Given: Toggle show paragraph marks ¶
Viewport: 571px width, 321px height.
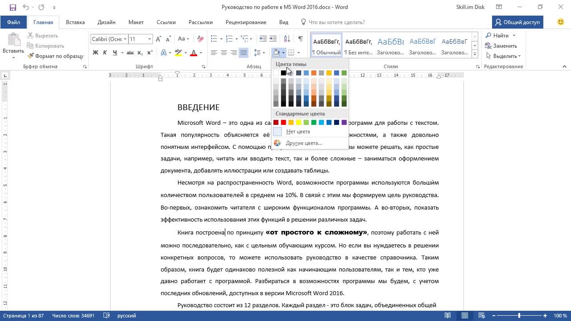Looking at the screenshot, I should tap(301, 39).
